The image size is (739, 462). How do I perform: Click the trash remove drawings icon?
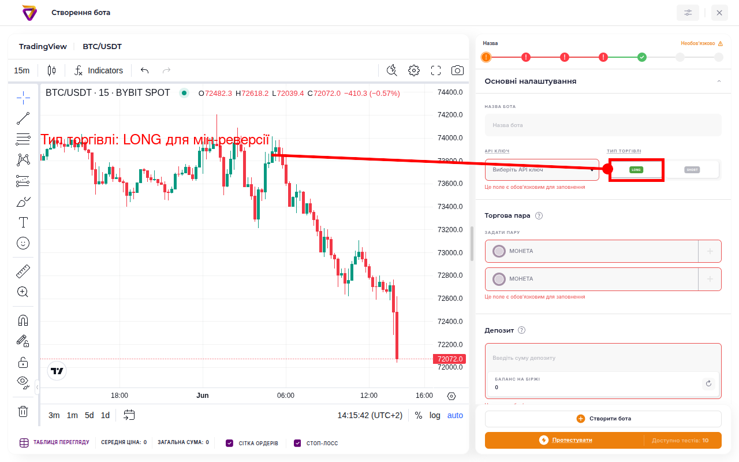click(23, 411)
